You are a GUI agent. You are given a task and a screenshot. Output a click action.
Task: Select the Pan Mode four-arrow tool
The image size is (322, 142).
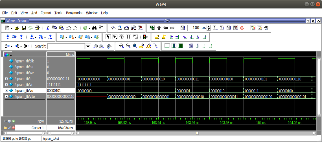click(x=122, y=37)
